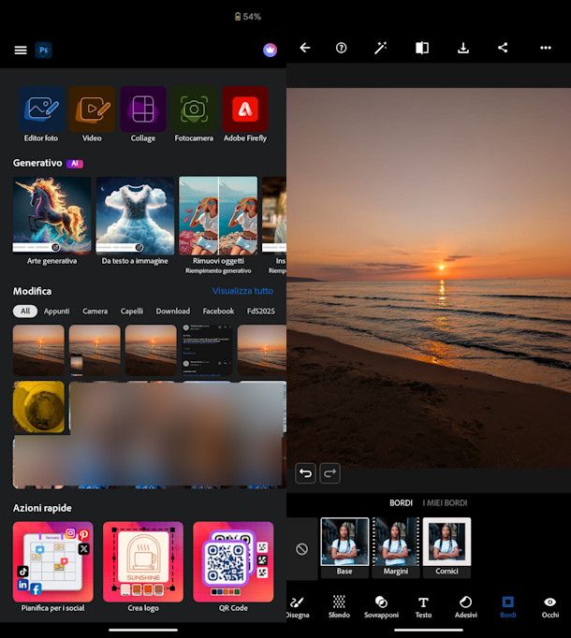The height and width of the screenshot is (638, 571).
Task: Open the Video editor tile
Action: click(x=92, y=115)
